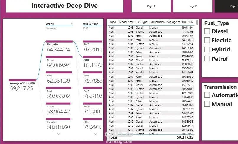Tick the Hybrid fuel type checkbox
Viewport: 238px width, 144px height.
207,49
